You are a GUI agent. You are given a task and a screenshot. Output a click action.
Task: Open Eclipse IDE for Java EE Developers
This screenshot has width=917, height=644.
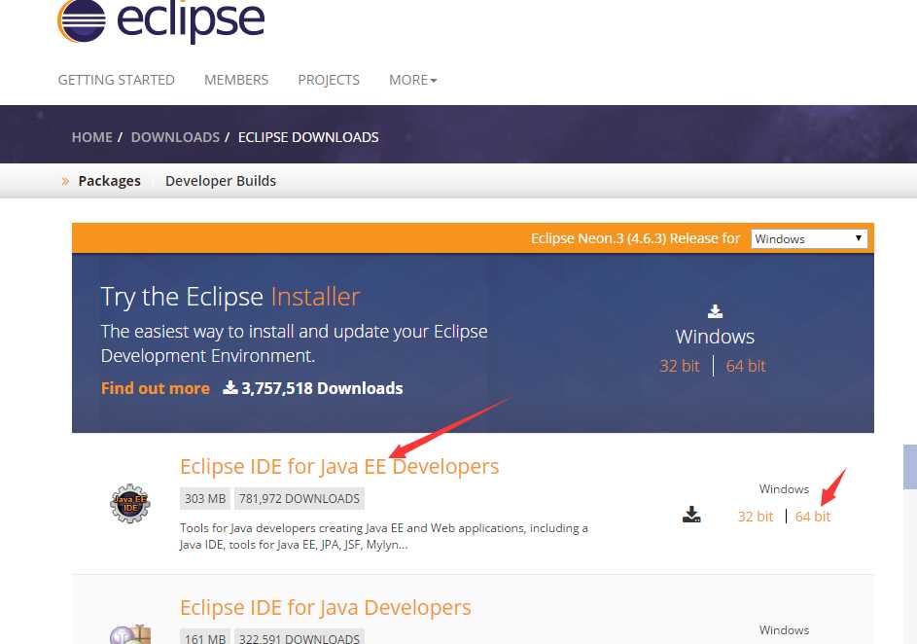339,467
